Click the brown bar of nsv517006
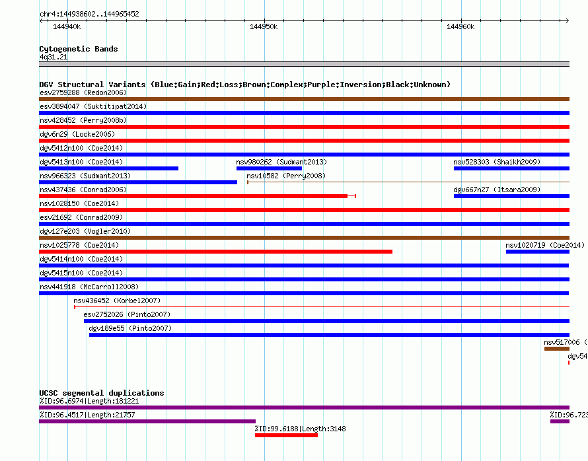Image resolution: width=588 pixels, height=461 pixels. point(557,349)
